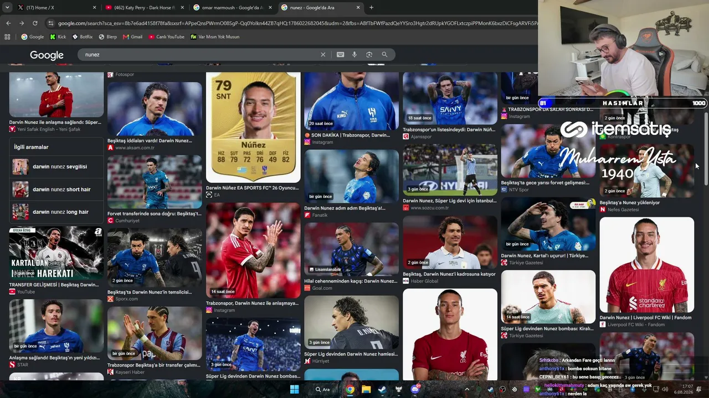Viewport: 709px width, 398px height.
Task: Open a new browser tab
Action: coord(371,8)
